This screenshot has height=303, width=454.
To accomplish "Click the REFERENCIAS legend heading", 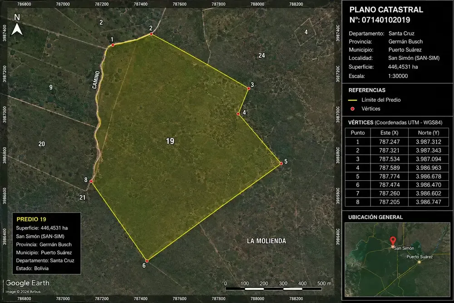I will click(367, 90).
